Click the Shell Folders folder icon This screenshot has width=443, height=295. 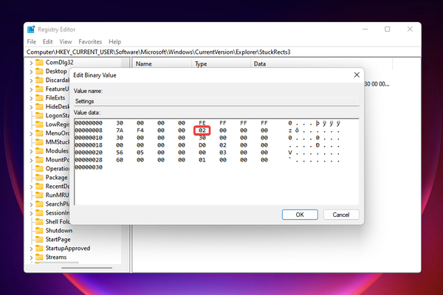point(39,221)
